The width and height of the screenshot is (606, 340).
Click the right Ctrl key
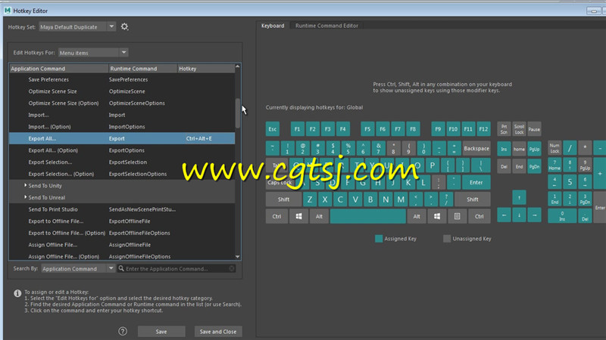tap(479, 216)
